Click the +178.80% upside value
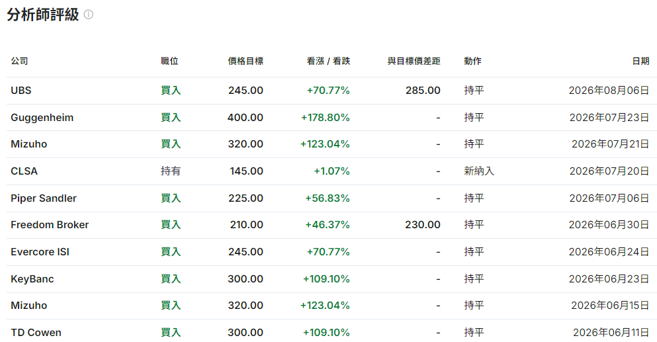Image resolution: width=657 pixels, height=342 pixels. [325, 118]
